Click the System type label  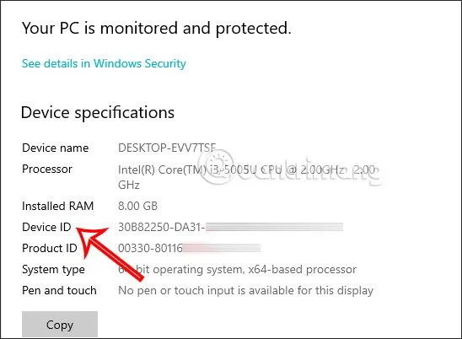(x=53, y=270)
